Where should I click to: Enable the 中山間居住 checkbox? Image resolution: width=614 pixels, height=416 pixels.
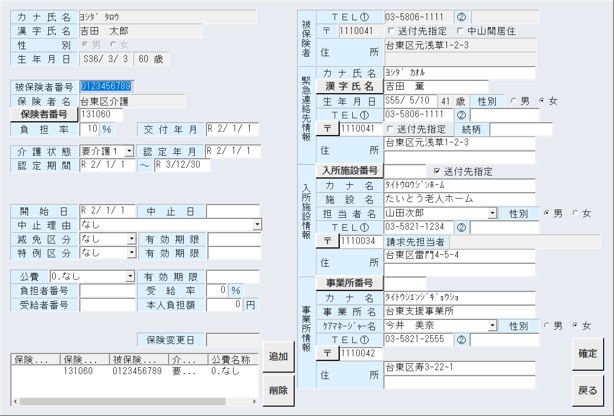(x=459, y=31)
